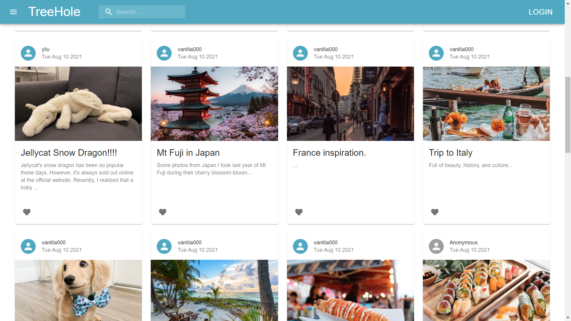Click avatar on the puppy photo post
The image size is (571, 321).
28,246
